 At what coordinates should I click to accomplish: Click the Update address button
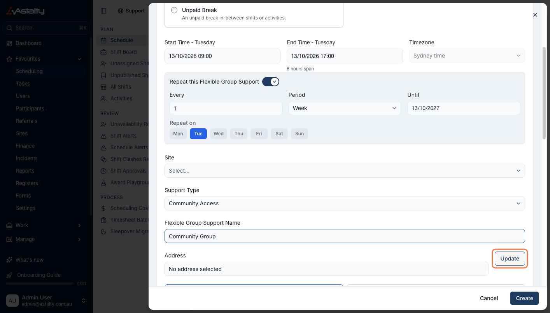[x=510, y=259]
